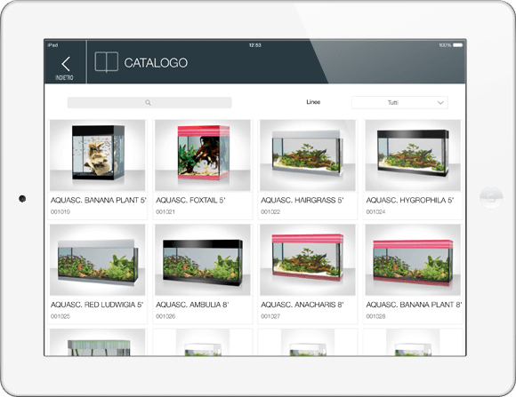516x397 pixels.
Task: Click product code 001028
Action: coord(375,316)
